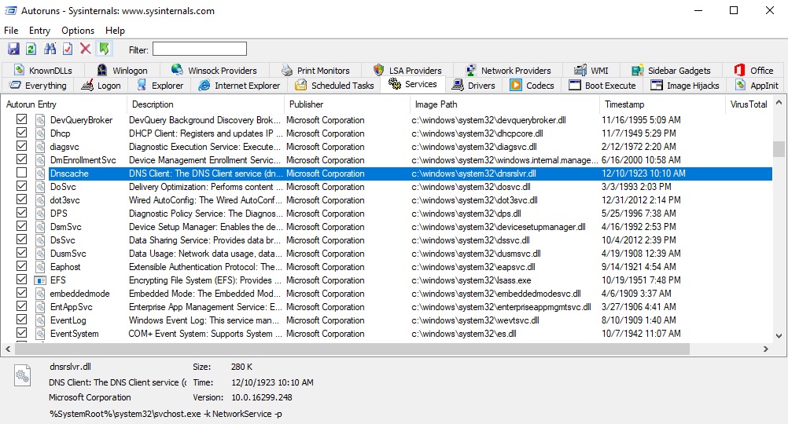Image resolution: width=788 pixels, height=424 pixels.
Task: Click the DevQueryBroker row file icon
Action: (x=40, y=120)
